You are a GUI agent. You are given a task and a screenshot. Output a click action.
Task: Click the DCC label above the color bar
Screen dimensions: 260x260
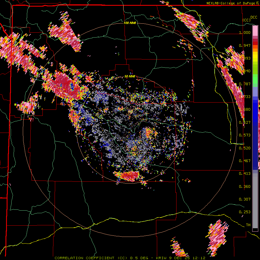click(x=254, y=17)
